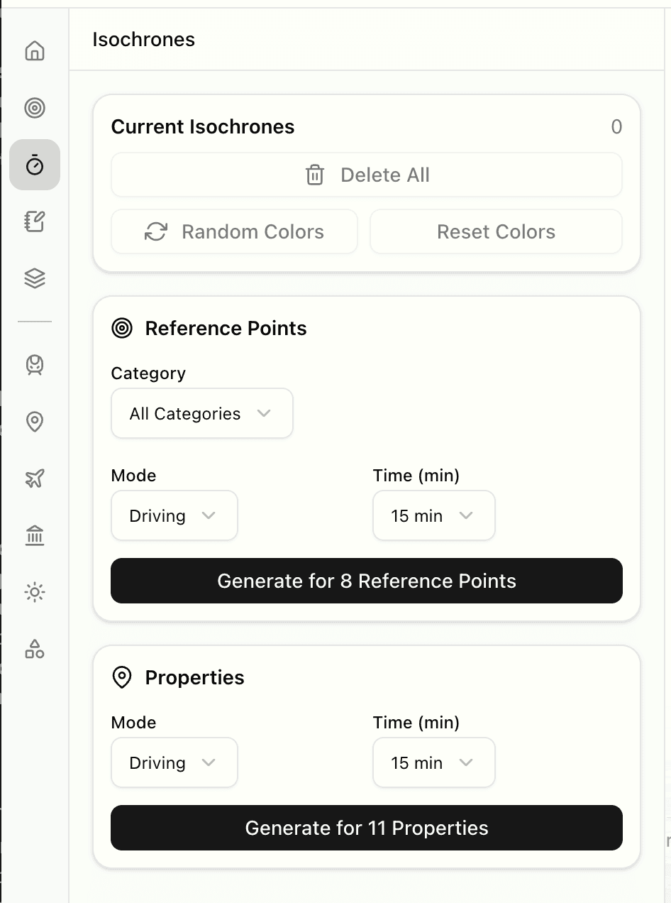Open the notes edit sidebar icon
This screenshot has width=671, height=903.
point(34,221)
